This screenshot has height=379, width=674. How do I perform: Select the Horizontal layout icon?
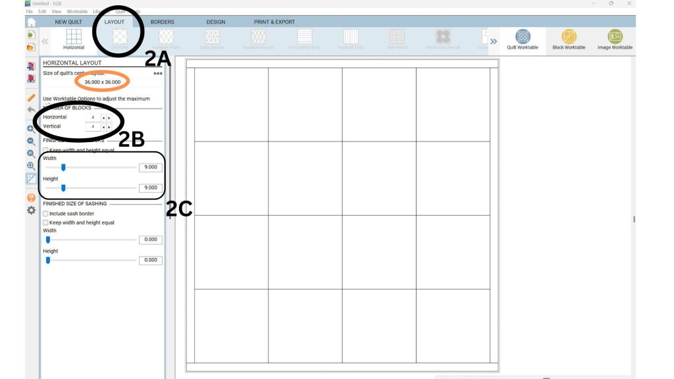(x=74, y=39)
